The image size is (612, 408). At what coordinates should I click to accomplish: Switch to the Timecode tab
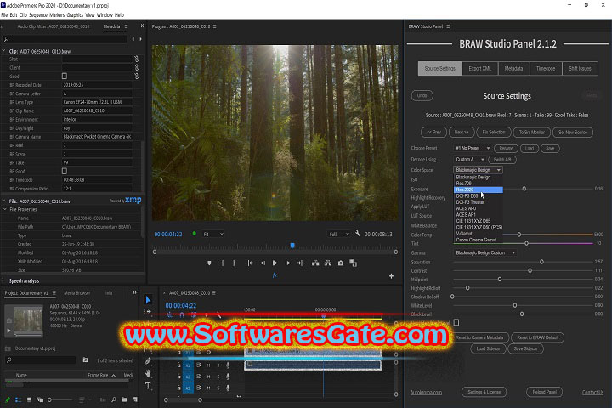point(545,68)
